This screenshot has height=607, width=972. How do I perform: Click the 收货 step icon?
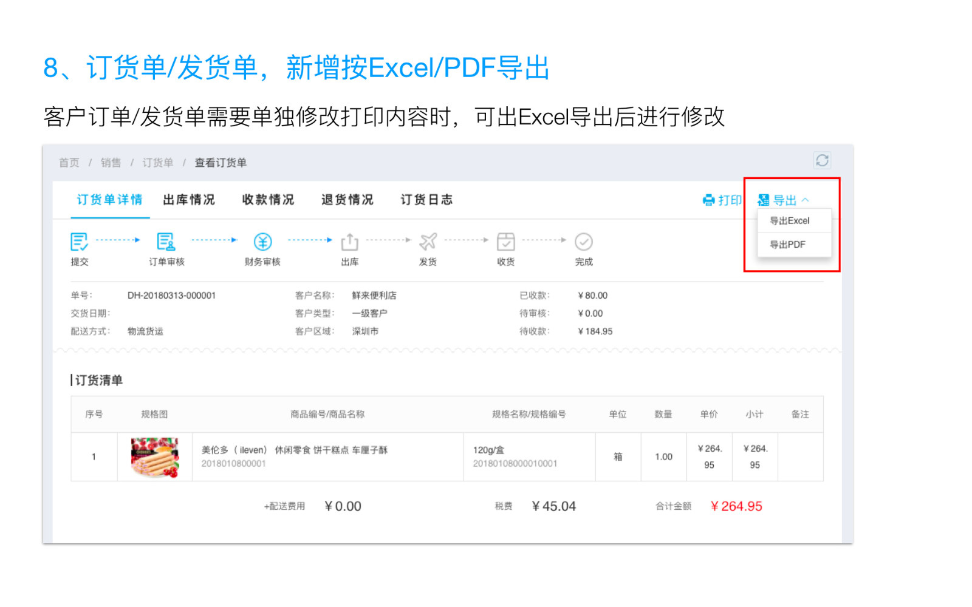coord(505,242)
